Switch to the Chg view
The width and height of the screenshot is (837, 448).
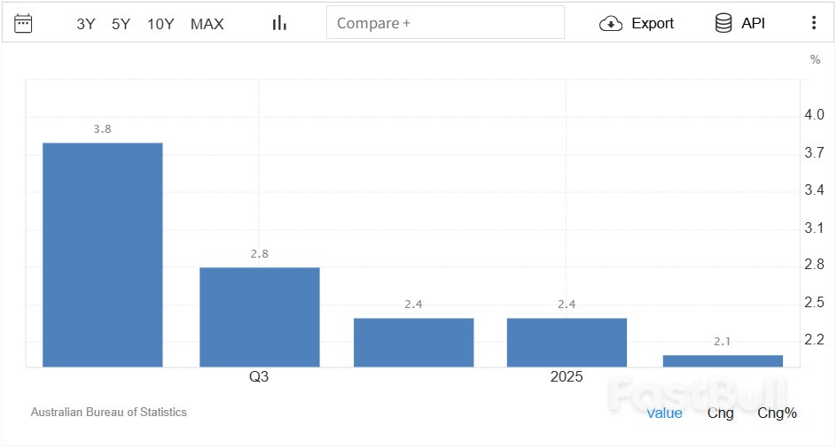tap(720, 413)
